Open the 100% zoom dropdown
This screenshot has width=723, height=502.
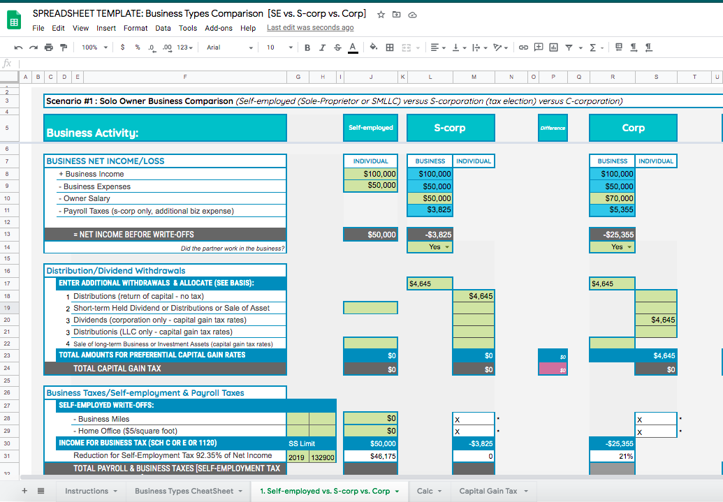point(94,47)
